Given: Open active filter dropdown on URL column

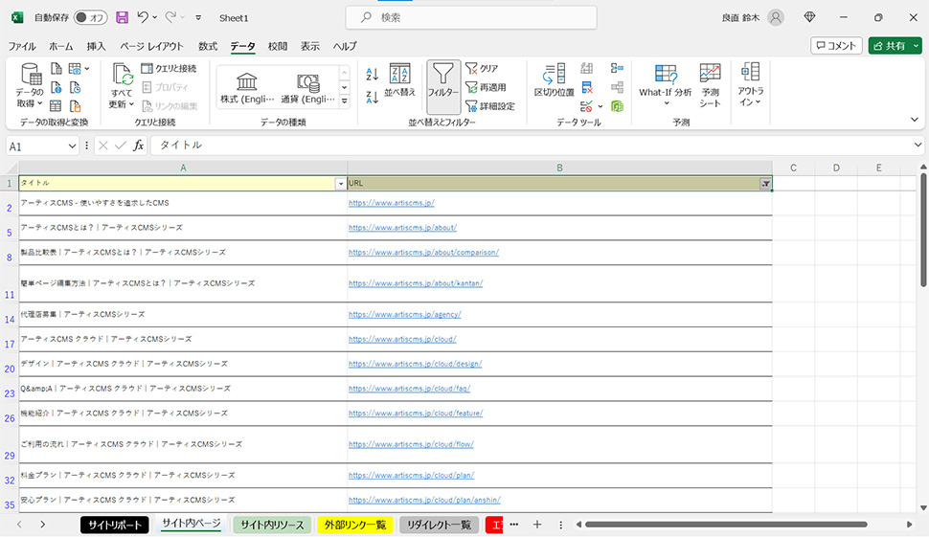Looking at the screenshot, I should (765, 184).
